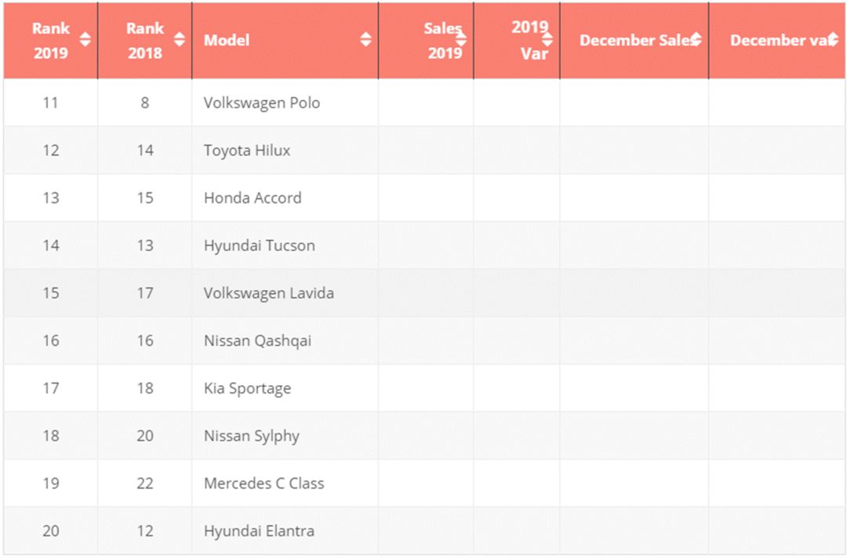Select the Hyundai Tucson model cell
The width and height of the screenshot is (847, 559).
tap(260, 245)
